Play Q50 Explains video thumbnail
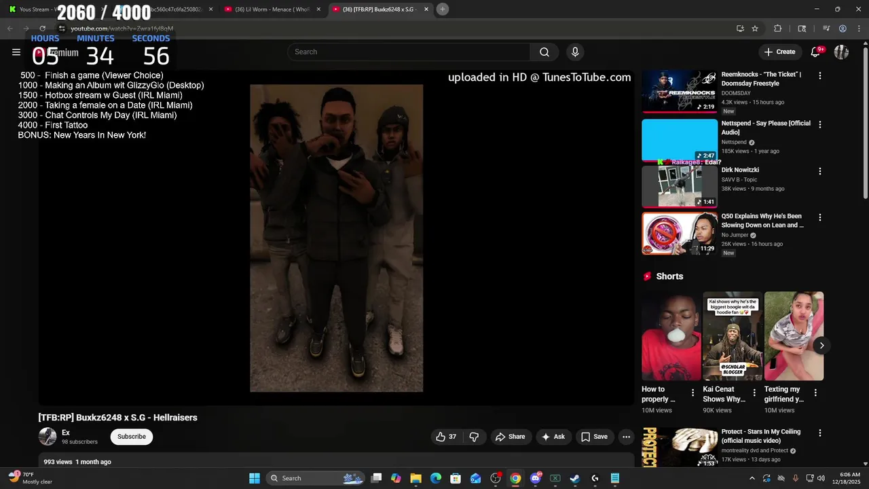This screenshot has height=489, width=869. tap(679, 234)
